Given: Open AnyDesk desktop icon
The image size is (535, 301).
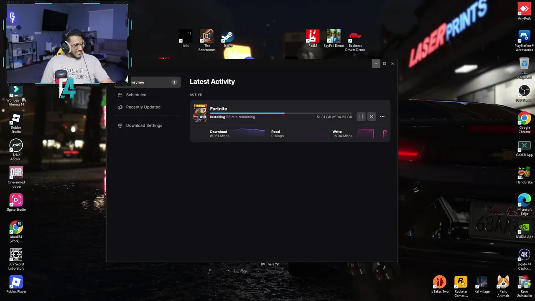Looking at the screenshot, I should tap(524, 11).
